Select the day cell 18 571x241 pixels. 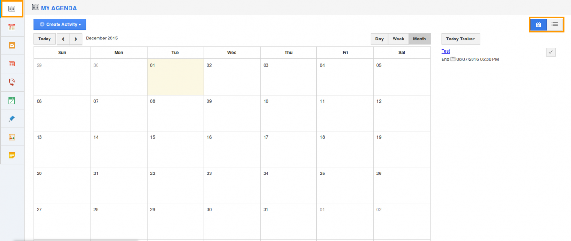(345, 149)
